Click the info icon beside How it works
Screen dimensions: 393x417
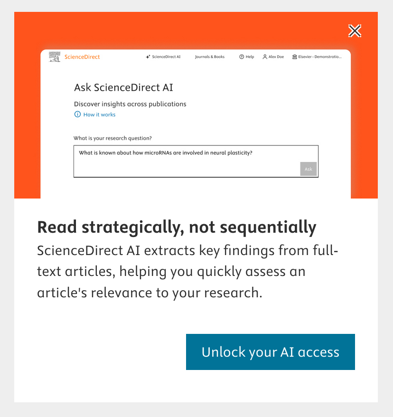(78, 114)
